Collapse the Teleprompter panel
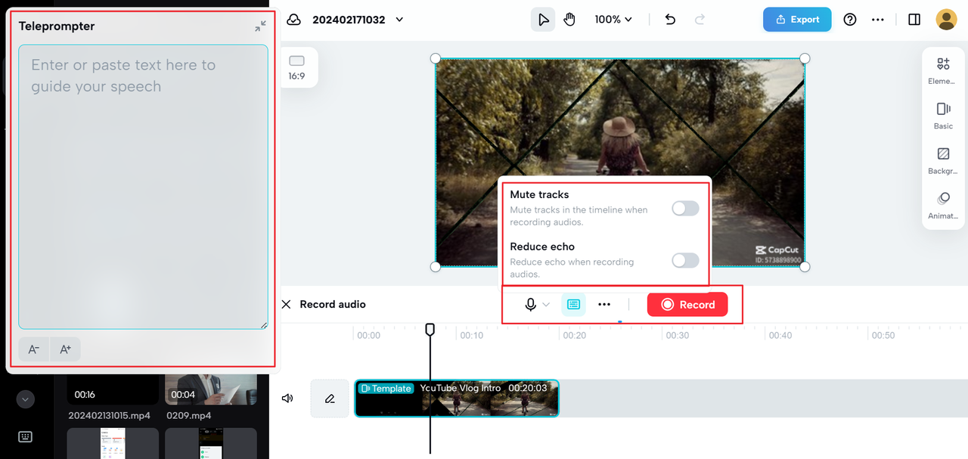968x459 pixels. pyautogui.click(x=260, y=26)
